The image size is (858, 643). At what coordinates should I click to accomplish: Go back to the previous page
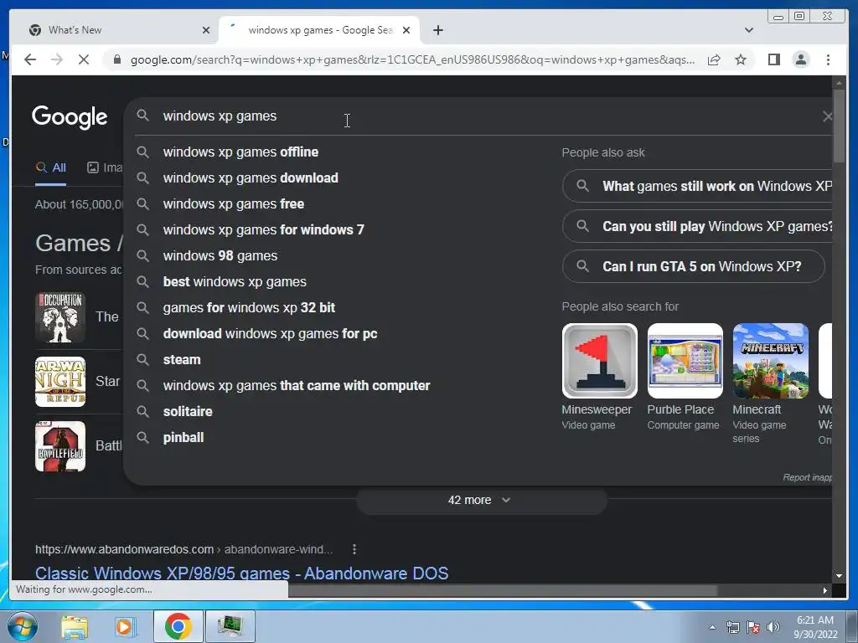pyautogui.click(x=30, y=59)
